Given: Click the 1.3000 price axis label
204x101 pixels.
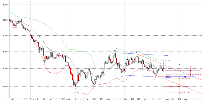Looking at the screenshot, I should [x=6, y=5].
